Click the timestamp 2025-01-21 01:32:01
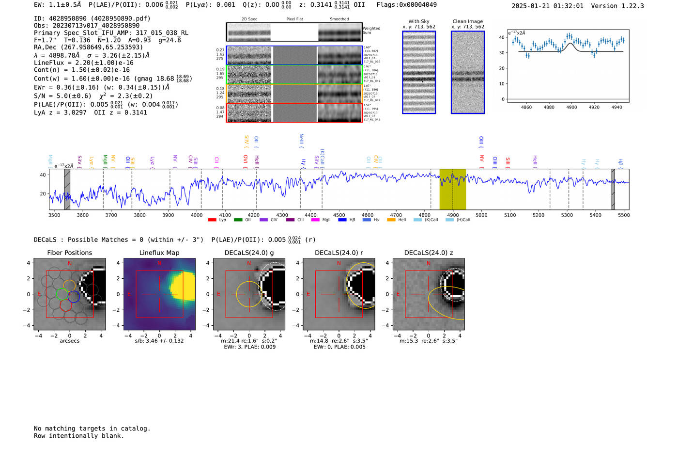The height and width of the screenshot is (462, 678). (548, 6)
